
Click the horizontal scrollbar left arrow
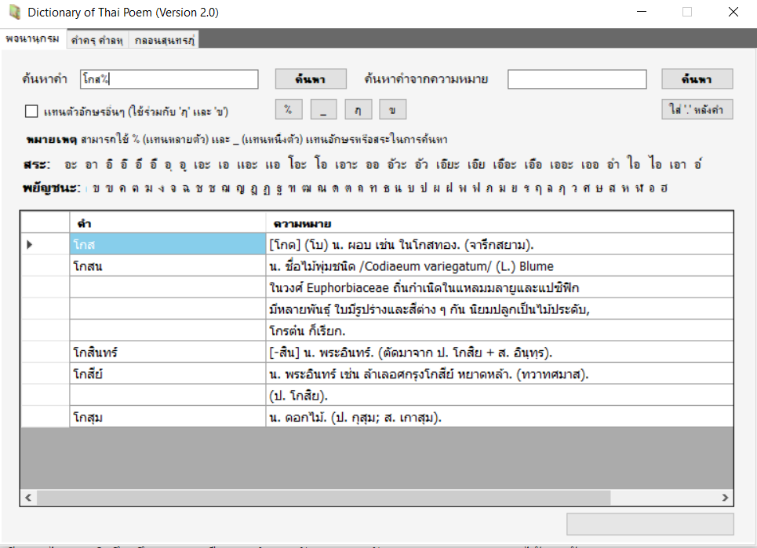pyautogui.click(x=28, y=498)
